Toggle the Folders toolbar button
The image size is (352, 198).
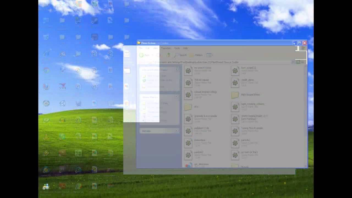[x=196, y=55]
